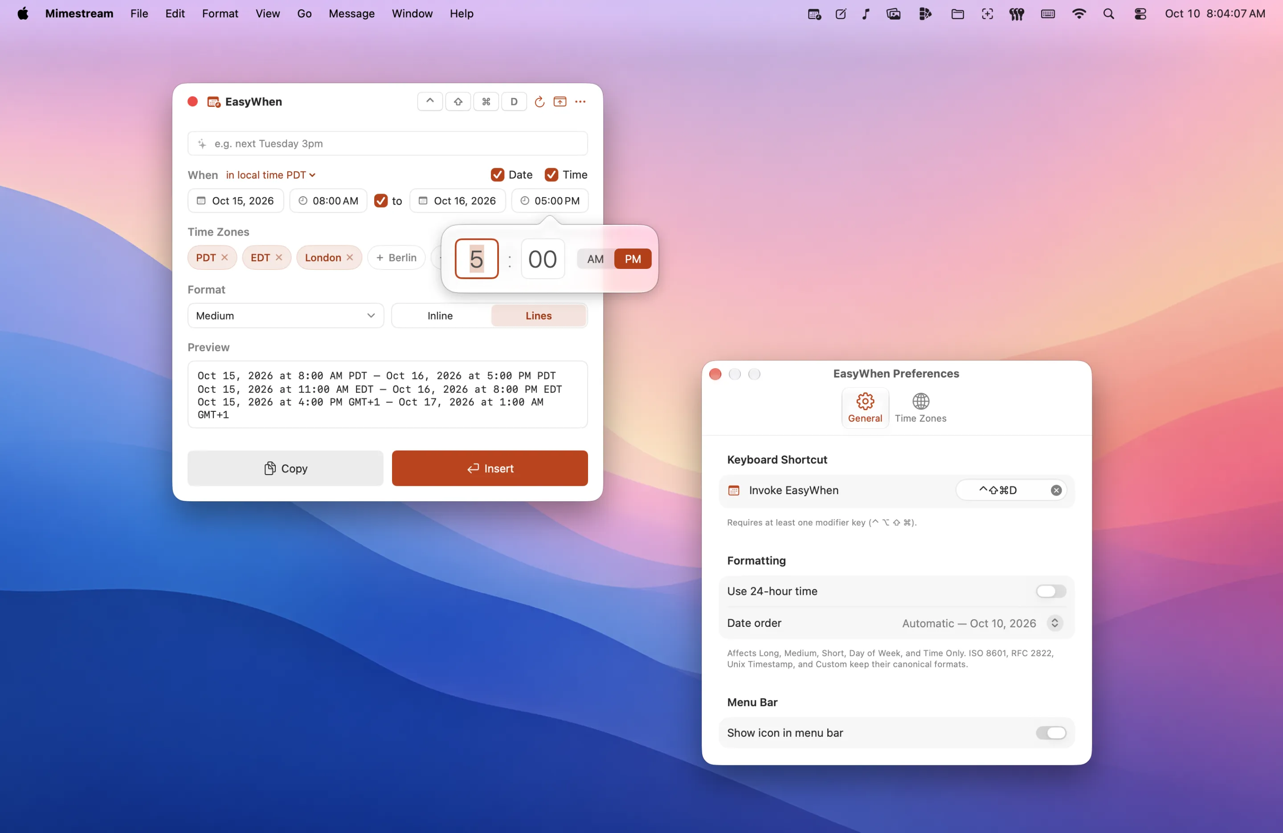
Task: Enable Use 24-hour time switch
Action: click(1050, 591)
